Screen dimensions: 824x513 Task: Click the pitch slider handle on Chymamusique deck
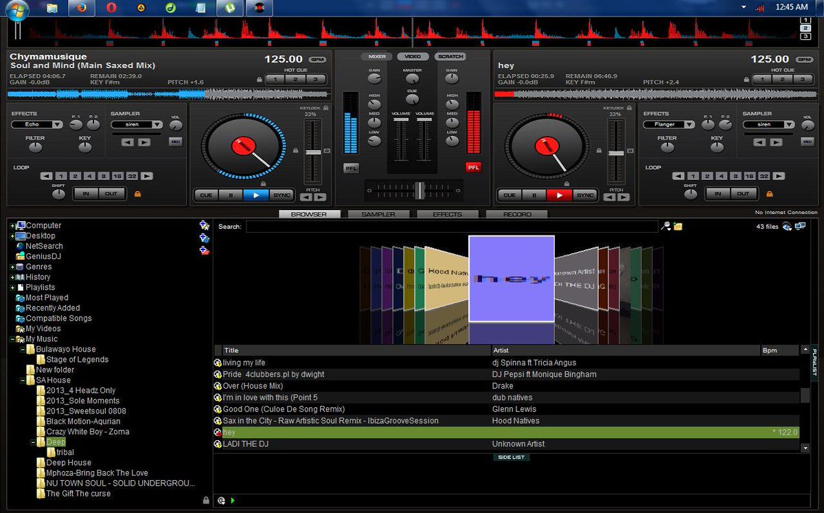(x=313, y=152)
